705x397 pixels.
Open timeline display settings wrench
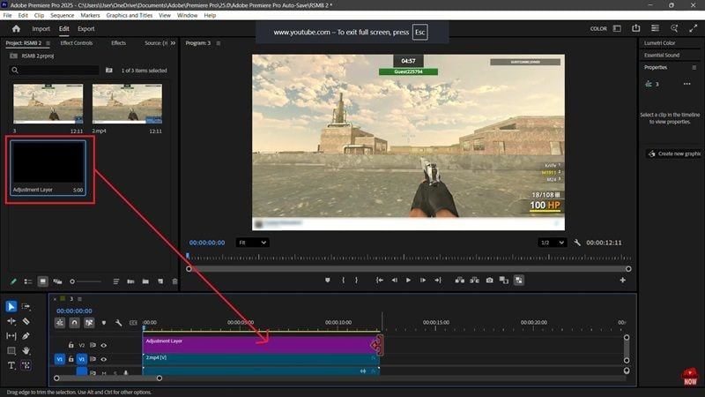[x=118, y=323]
